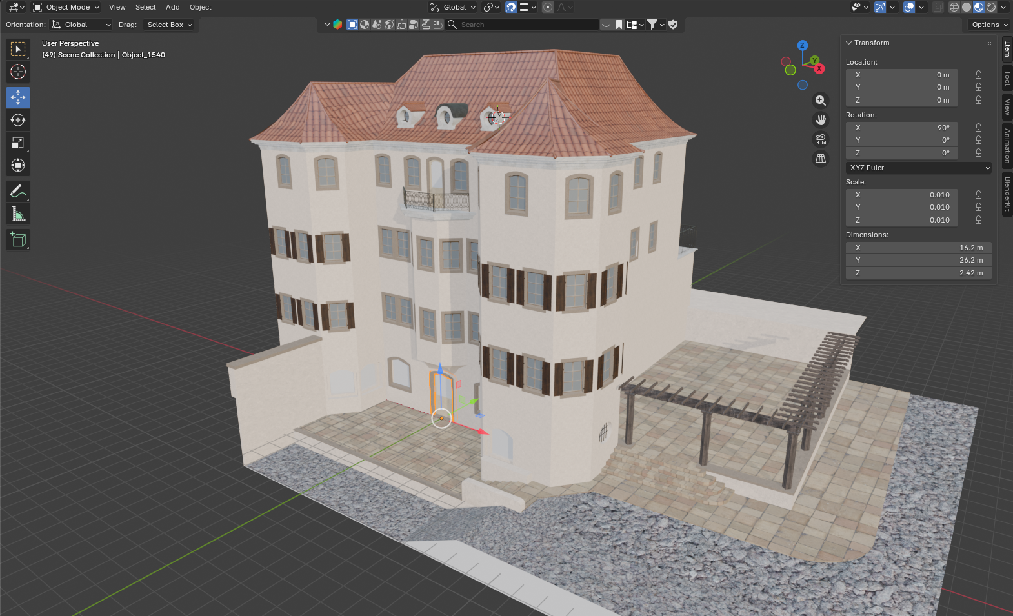Choose the Scale tool
The height and width of the screenshot is (616, 1013).
coord(18,143)
